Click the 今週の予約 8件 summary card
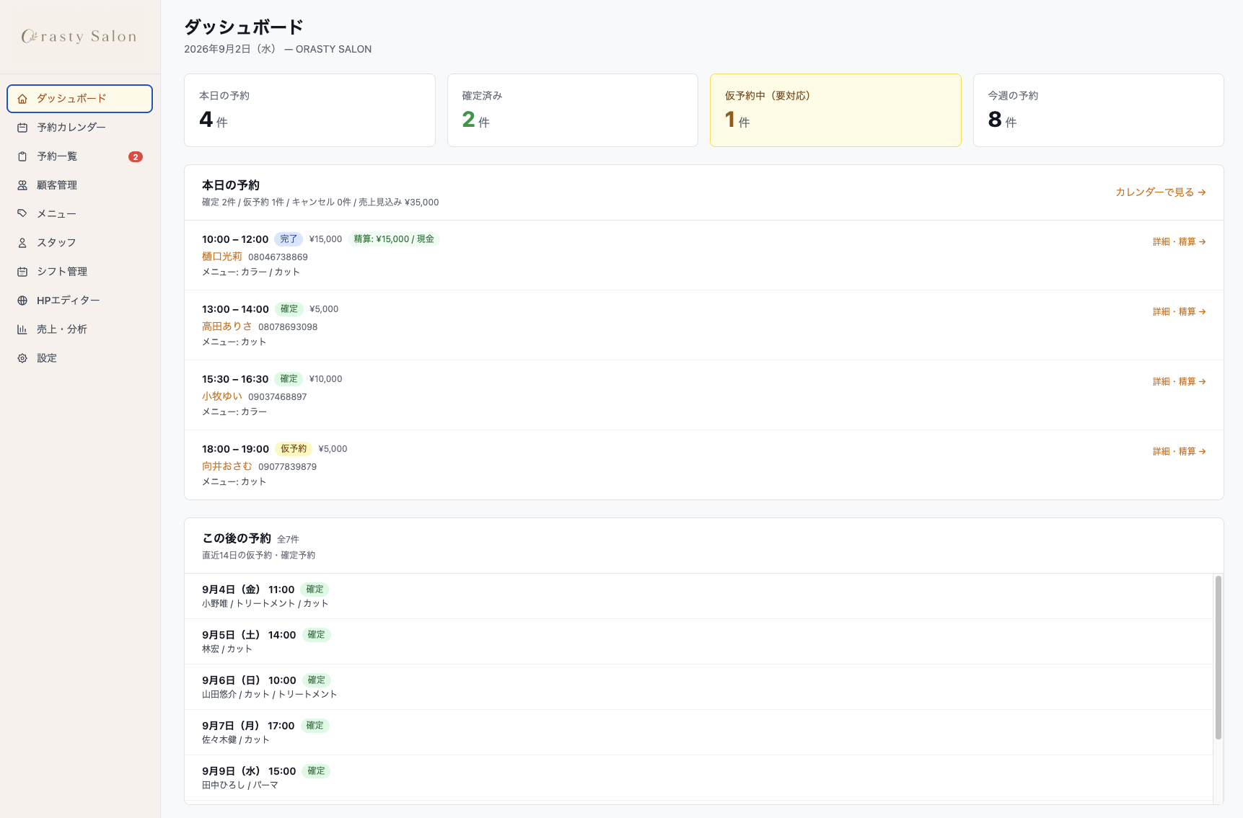1243x818 pixels. click(1099, 110)
